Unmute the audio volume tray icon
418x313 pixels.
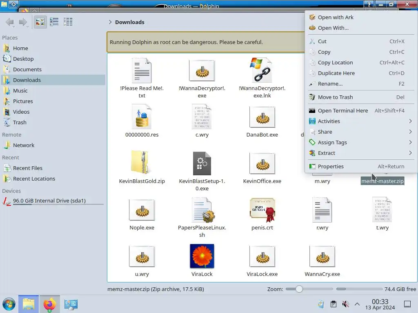(345, 304)
